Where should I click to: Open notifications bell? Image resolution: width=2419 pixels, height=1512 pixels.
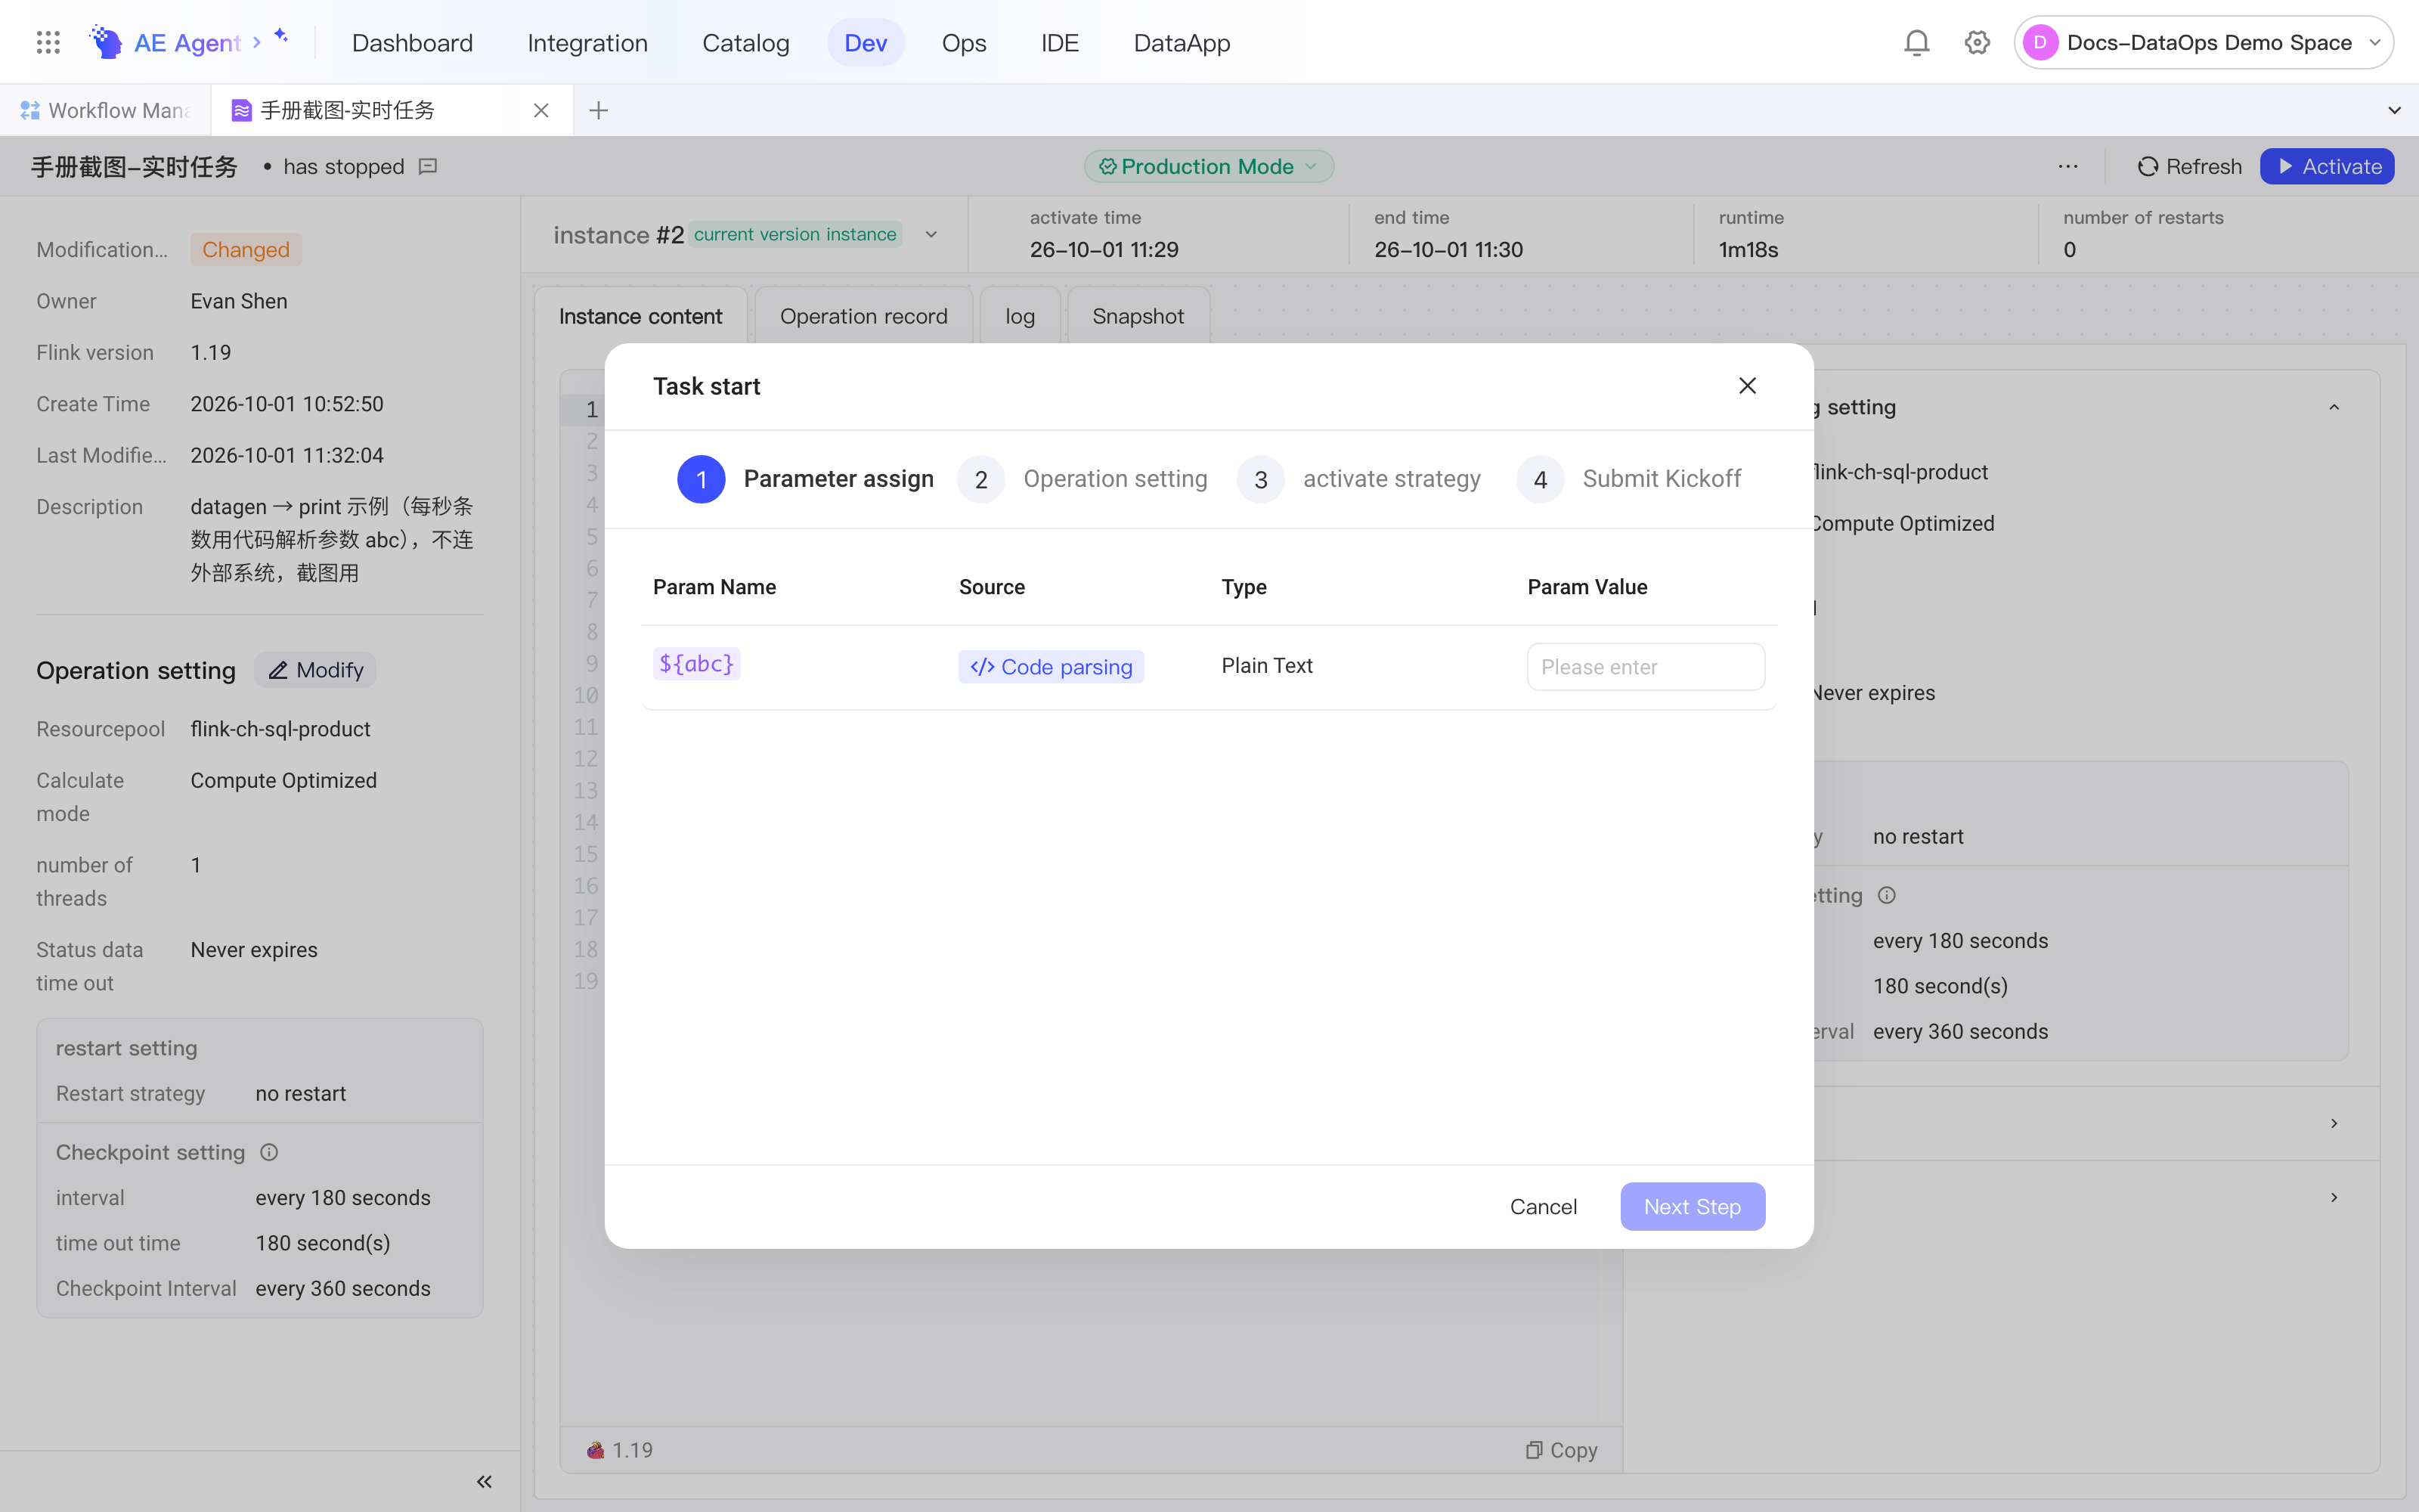(x=1916, y=42)
